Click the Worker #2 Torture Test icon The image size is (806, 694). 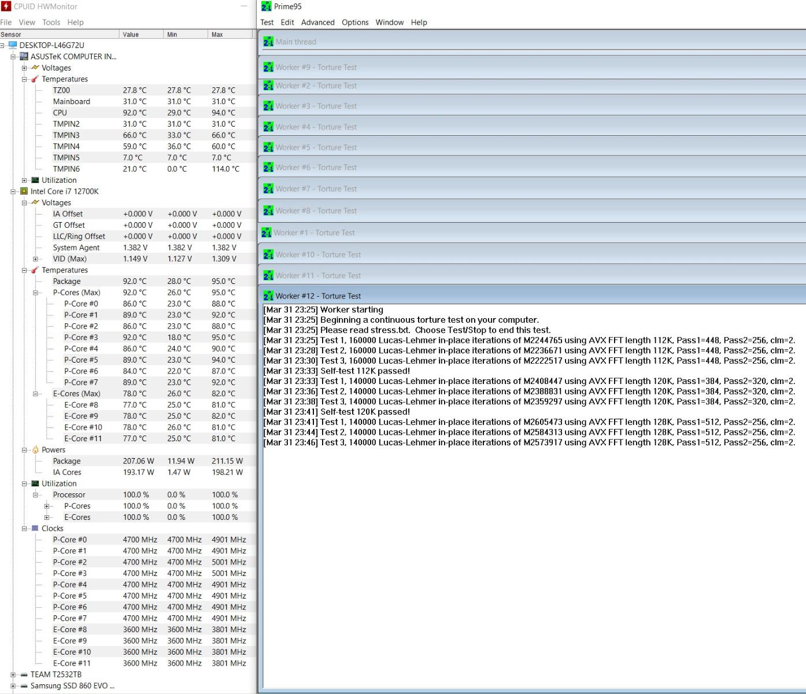268,86
